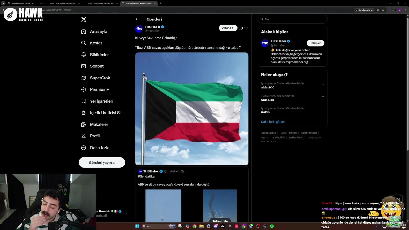Click the zoom magnifier icon in address bar
The height and width of the screenshot is (230, 409).
tap(378, 10)
